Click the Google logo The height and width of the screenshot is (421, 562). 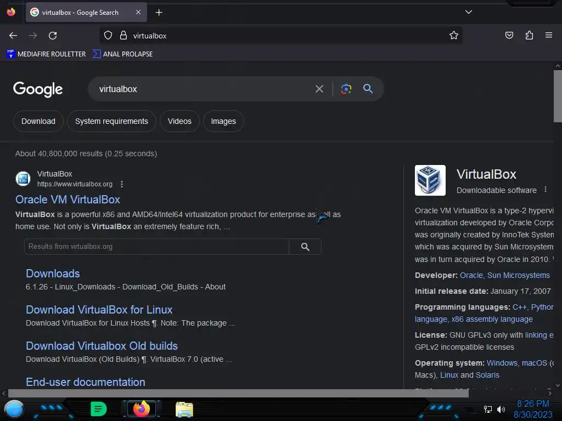38,89
